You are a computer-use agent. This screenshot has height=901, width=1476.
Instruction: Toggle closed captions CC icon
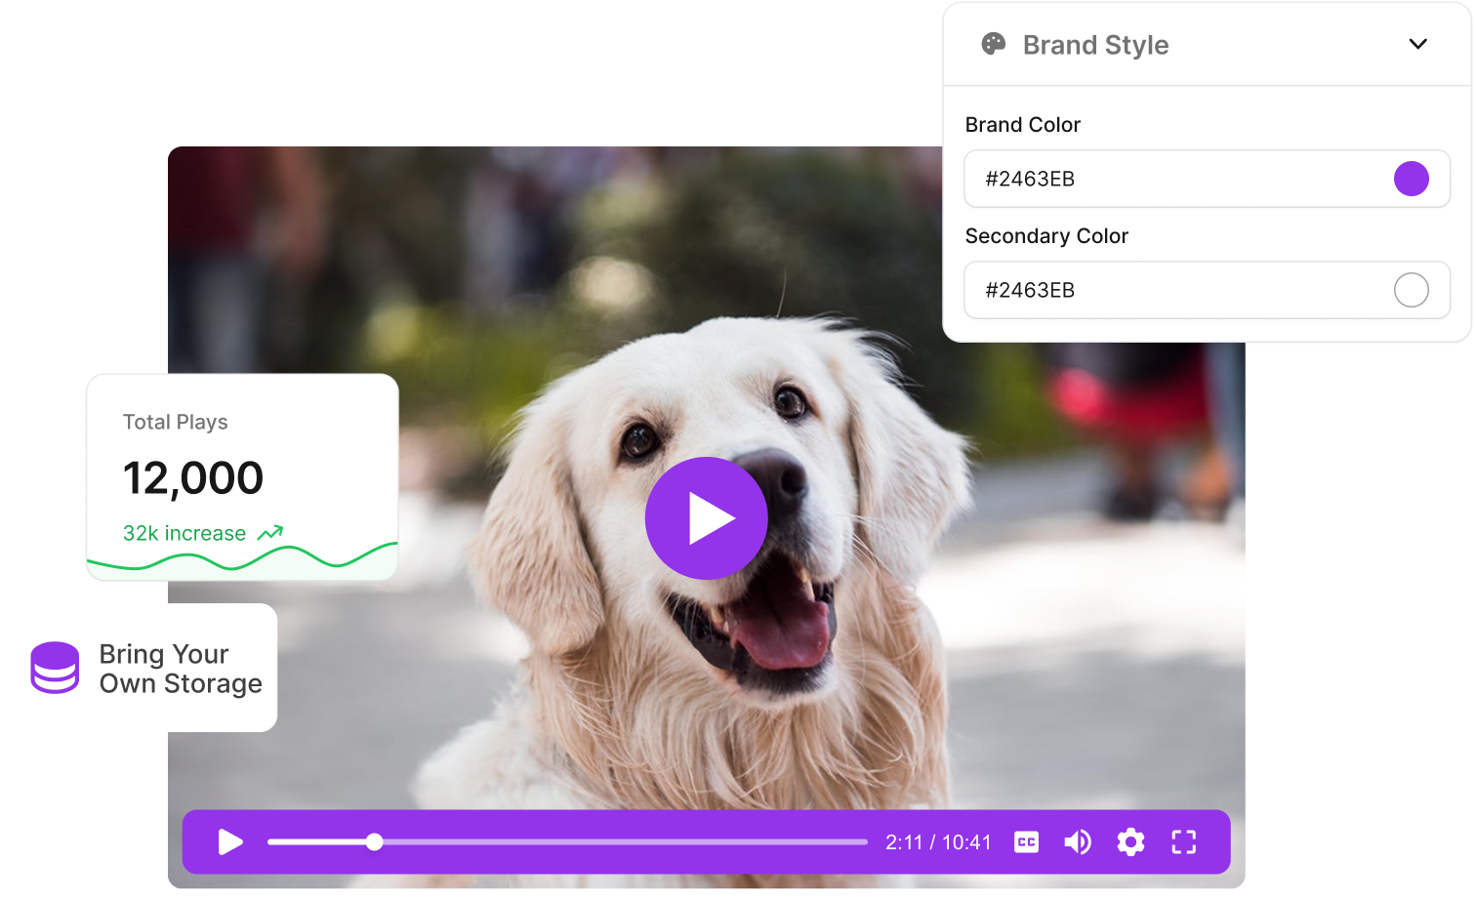(x=1026, y=842)
